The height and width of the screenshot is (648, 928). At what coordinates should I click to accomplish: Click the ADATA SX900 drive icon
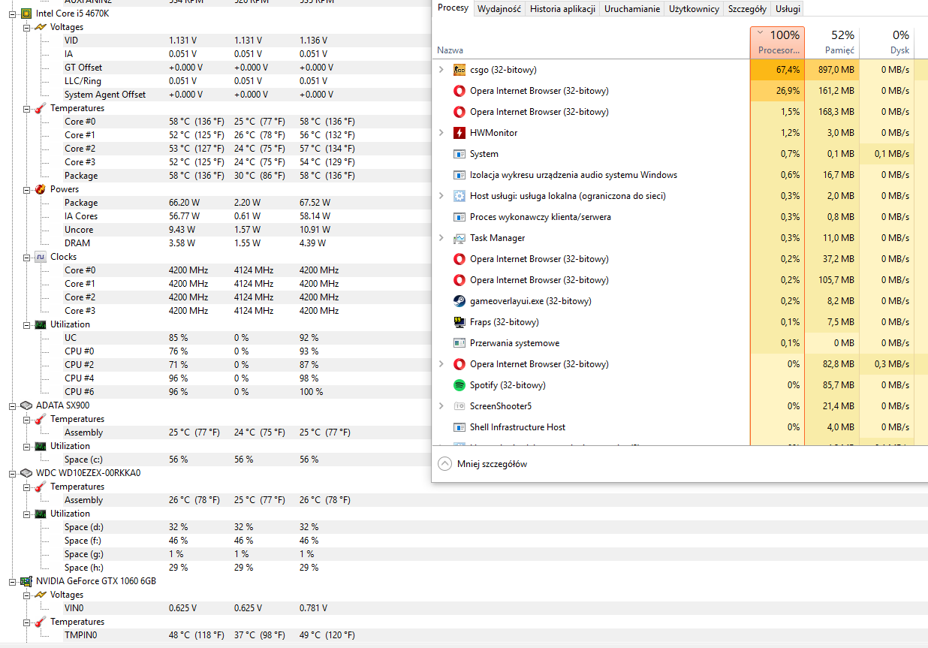point(26,405)
